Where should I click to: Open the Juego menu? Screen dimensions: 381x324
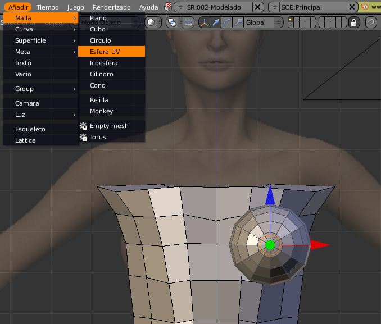(x=75, y=7)
